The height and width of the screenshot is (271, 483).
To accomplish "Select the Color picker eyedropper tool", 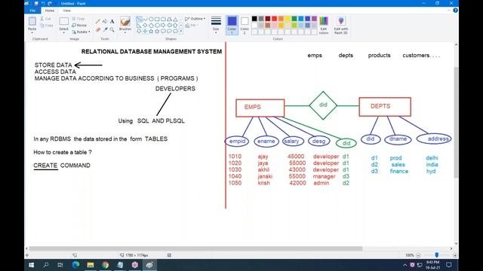I will (x=105, y=29).
